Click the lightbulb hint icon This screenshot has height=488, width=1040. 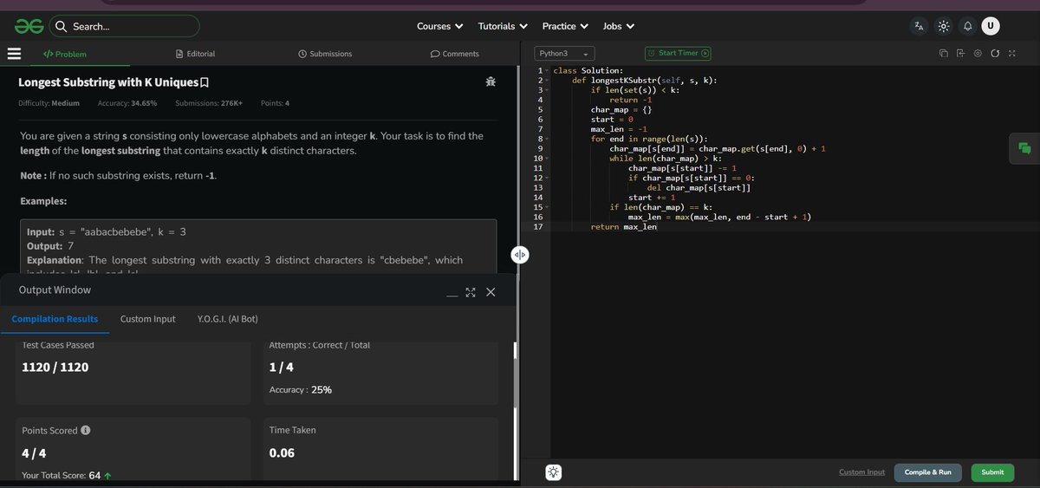554,472
